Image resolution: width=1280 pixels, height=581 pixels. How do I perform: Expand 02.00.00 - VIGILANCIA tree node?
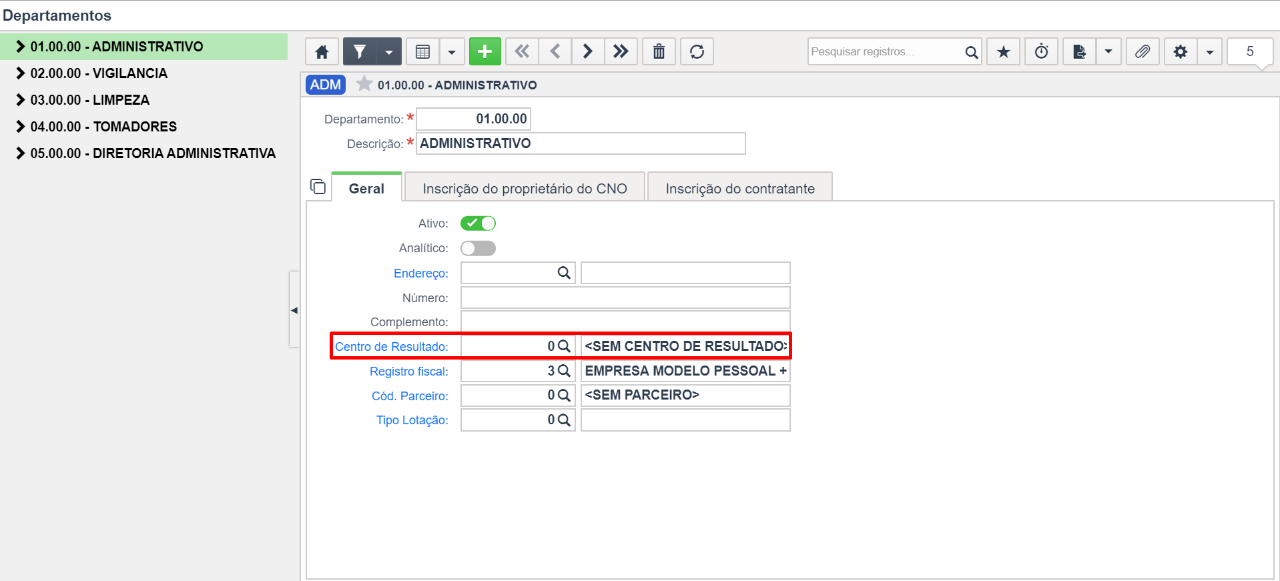21,73
